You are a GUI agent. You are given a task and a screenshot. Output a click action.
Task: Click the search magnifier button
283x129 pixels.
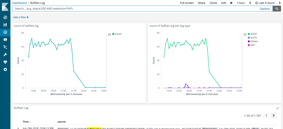pyautogui.click(x=277, y=9)
